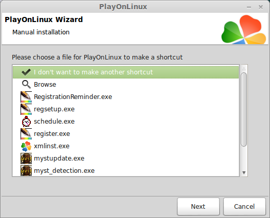Click the scrollbar up arrow
The width and height of the screenshot is (270, 218).
click(x=244, y=69)
